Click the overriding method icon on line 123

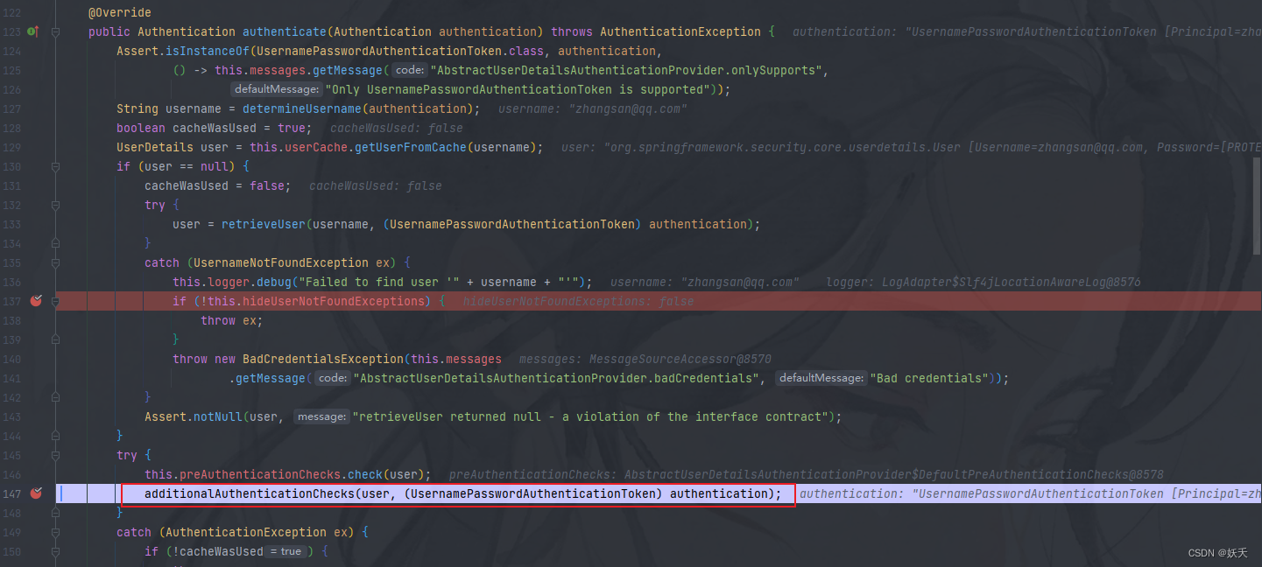(35, 31)
